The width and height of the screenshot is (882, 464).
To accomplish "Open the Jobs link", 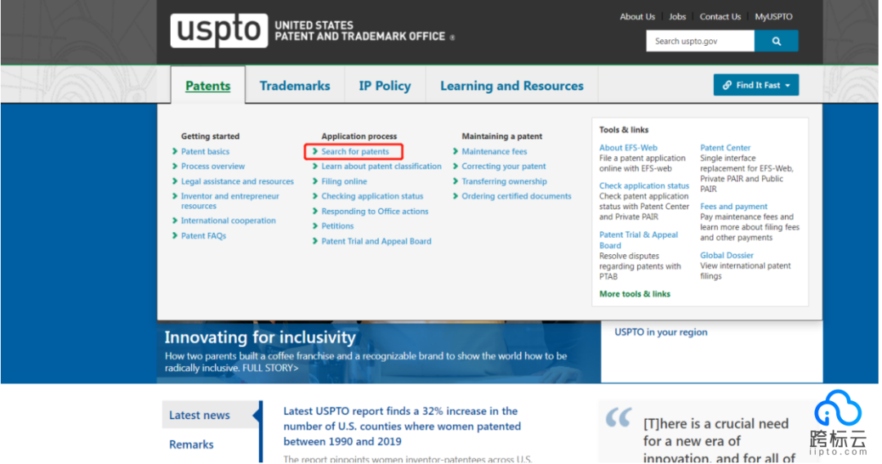I will tap(677, 17).
